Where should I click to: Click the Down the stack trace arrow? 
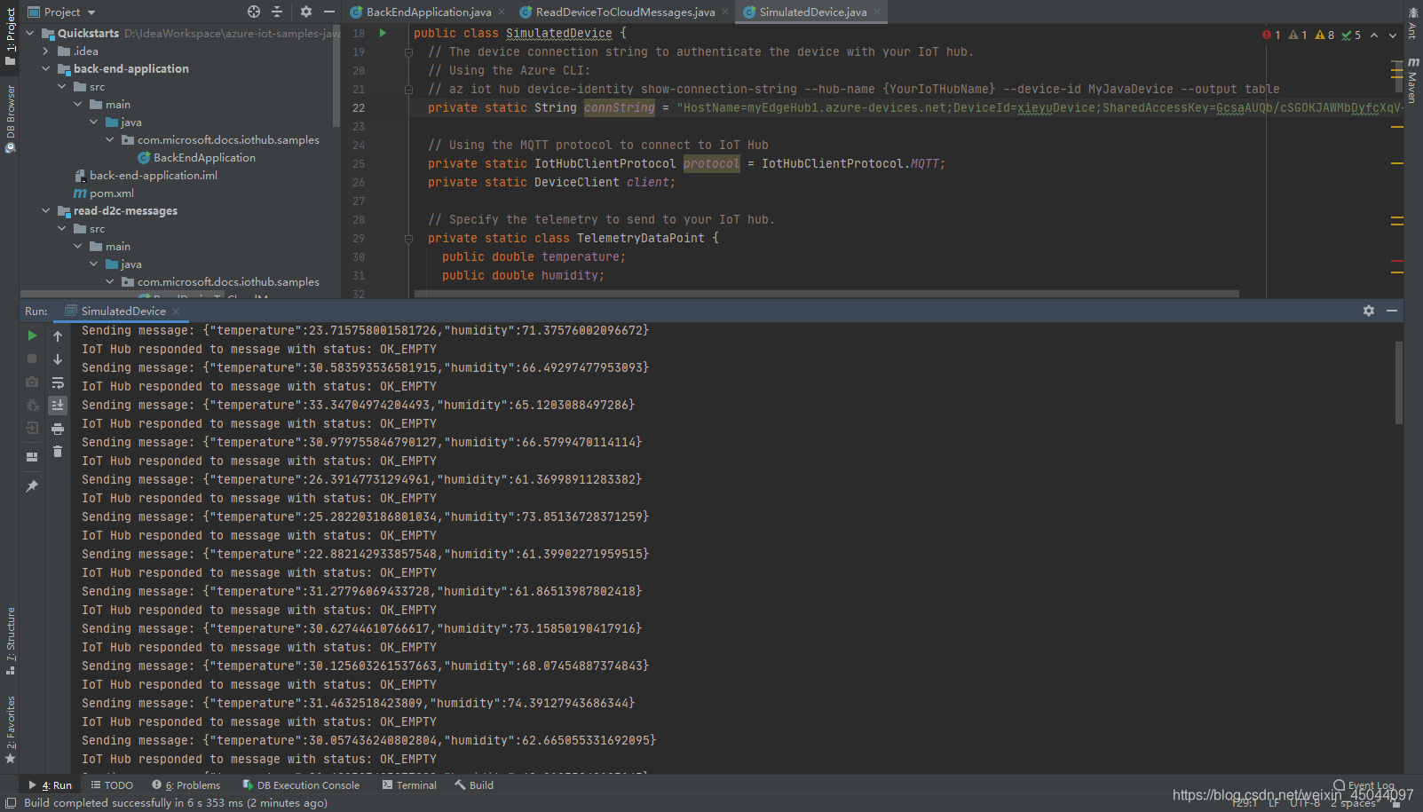point(58,359)
